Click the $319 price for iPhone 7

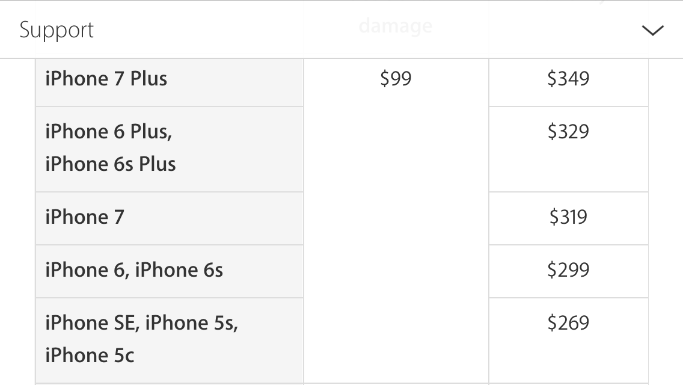[568, 217]
